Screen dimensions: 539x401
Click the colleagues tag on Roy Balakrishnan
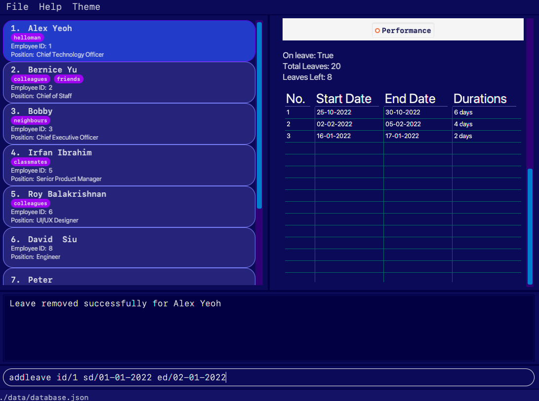point(30,203)
